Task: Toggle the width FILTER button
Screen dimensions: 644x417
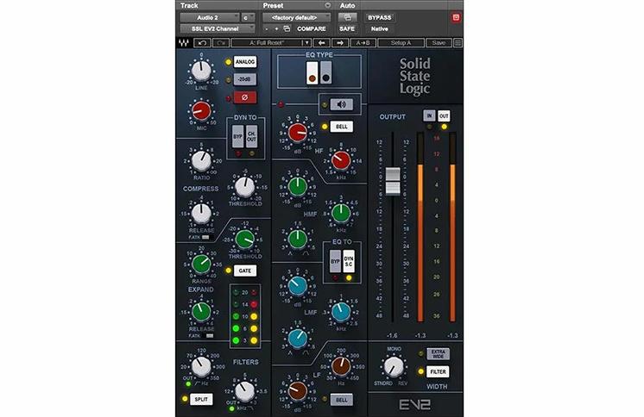Action: click(438, 371)
